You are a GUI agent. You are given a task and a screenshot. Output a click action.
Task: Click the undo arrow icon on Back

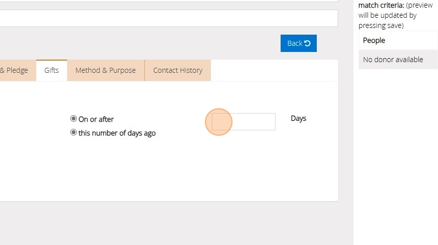click(x=308, y=43)
